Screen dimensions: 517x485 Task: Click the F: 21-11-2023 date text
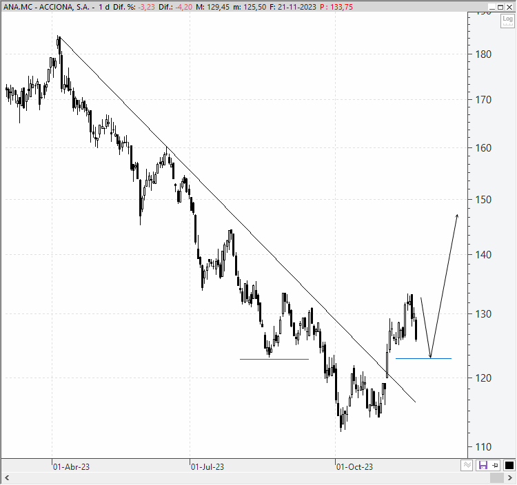tap(293, 7)
